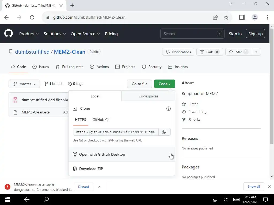Click the 1 branch link
274x205 pixels.
click(54, 84)
